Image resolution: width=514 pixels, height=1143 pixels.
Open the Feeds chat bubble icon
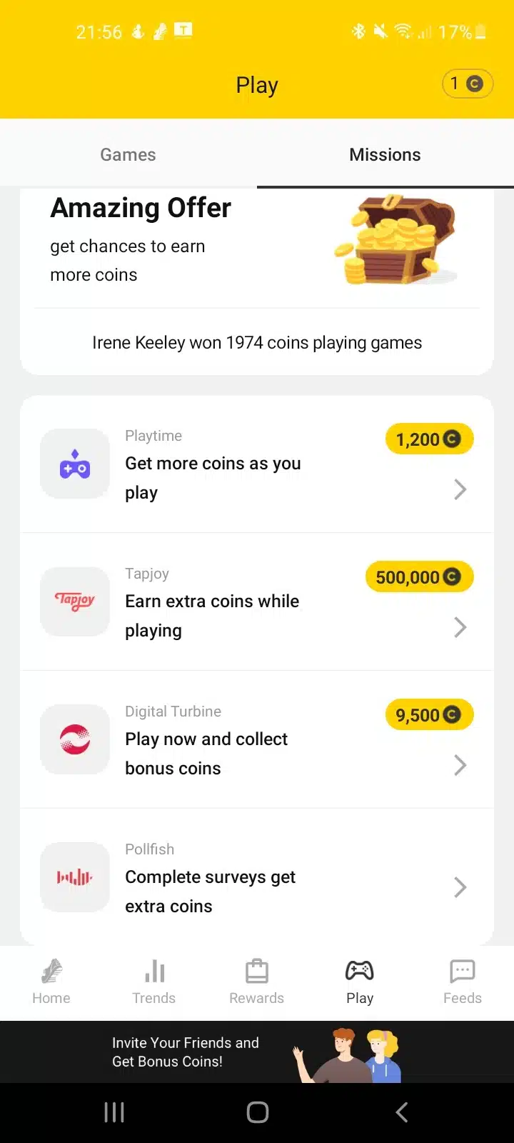click(462, 972)
